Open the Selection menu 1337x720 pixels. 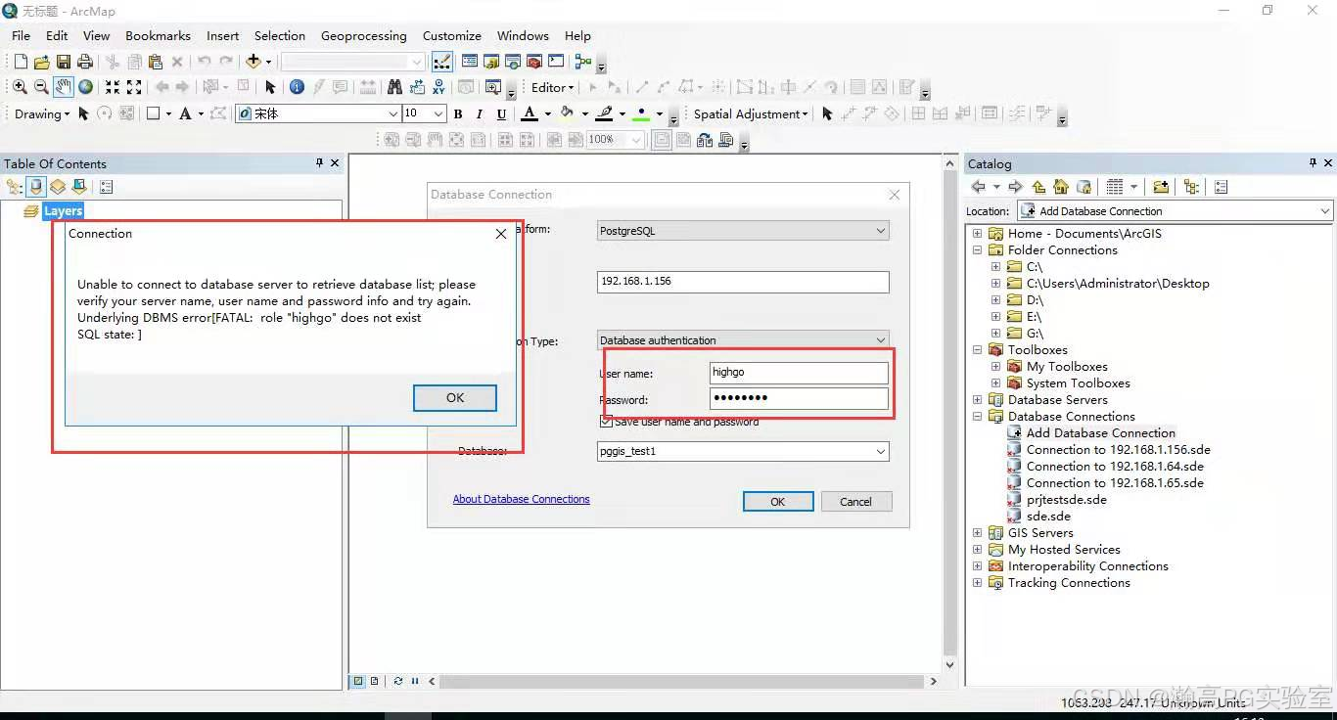(x=280, y=36)
